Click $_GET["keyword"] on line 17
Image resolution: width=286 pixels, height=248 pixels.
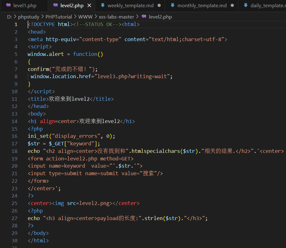click(73, 144)
